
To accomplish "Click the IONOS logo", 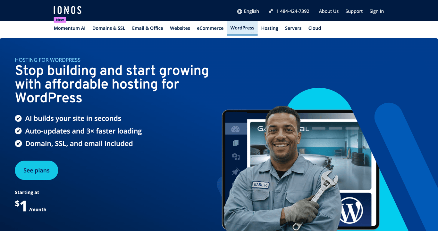I will 67,10.
